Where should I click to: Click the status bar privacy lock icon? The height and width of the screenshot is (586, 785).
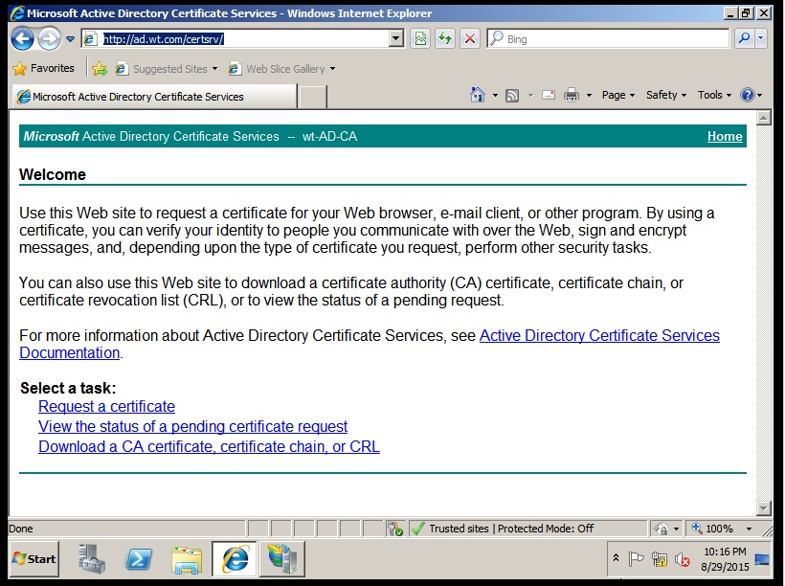[x=662, y=529]
